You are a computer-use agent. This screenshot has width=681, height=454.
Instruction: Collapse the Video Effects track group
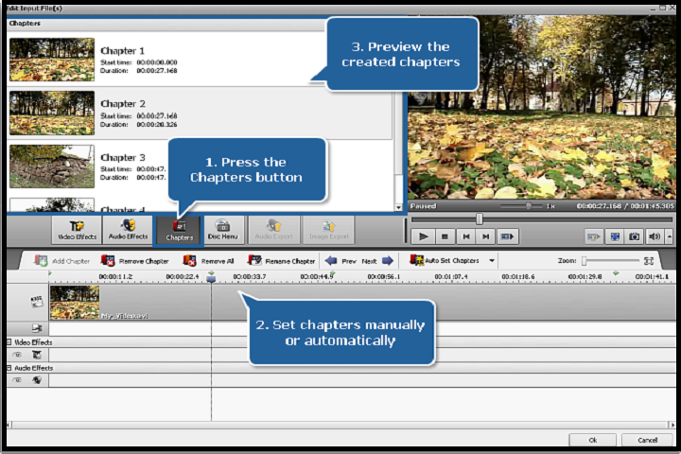click(9, 342)
